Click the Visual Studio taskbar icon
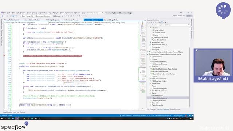The height and width of the screenshot is (131, 233). (x=17, y=118)
